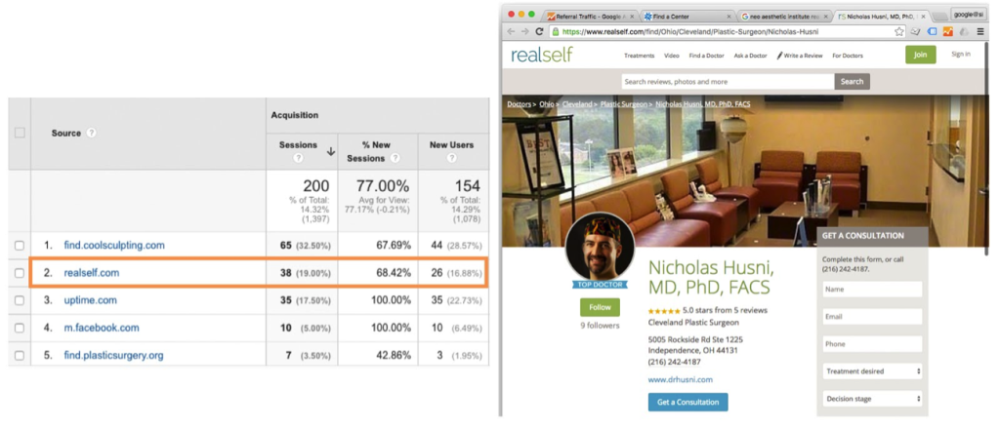Click the realself logo
This screenshot has width=1000, height=429.
(x=542, y=56)
